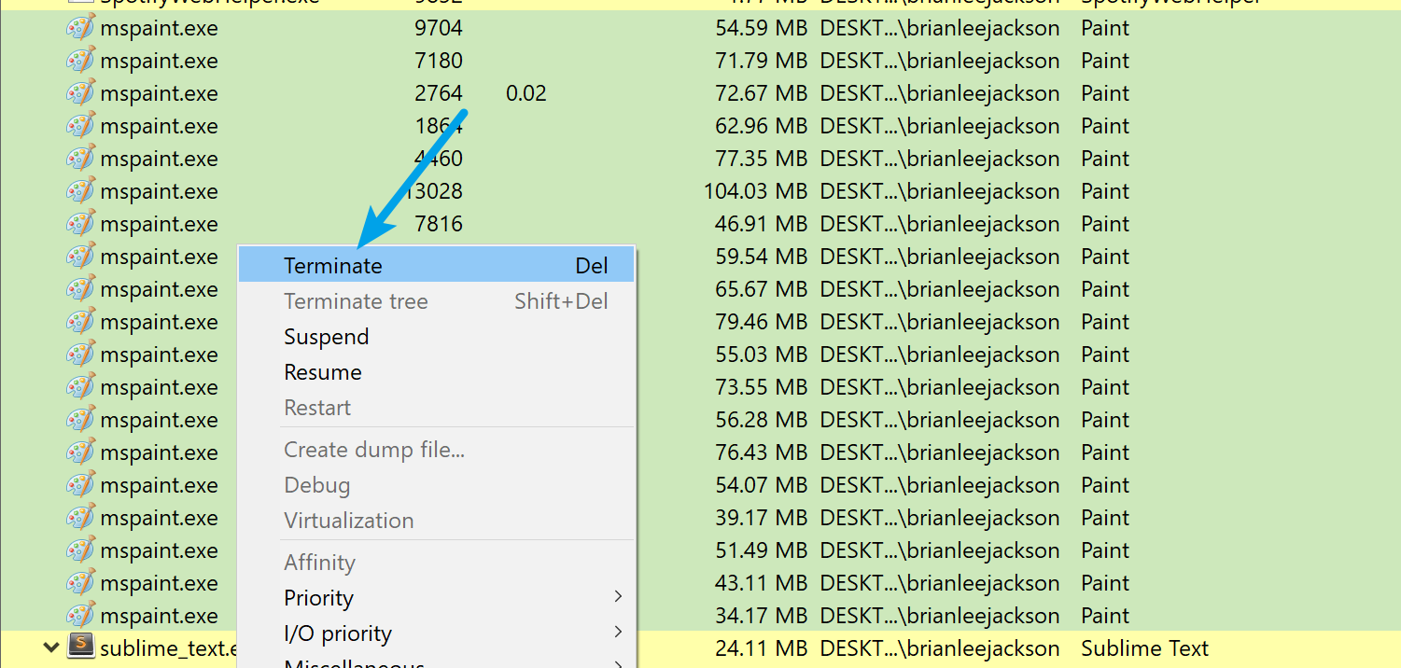Collapse the sublime_text.exe tree chevron
The height and width of the screenshot is (668, 1401).
click(48, 647)
